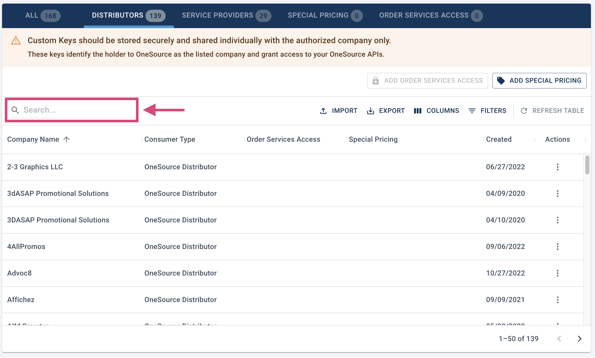Click Add Special Pricing button

pos(539,81)
